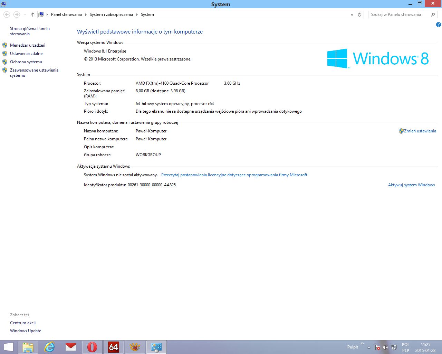
Task: Select Panel sterowania breadcrumb
Action: 66,15
